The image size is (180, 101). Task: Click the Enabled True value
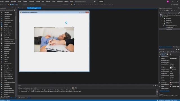(x=171, y=81)
